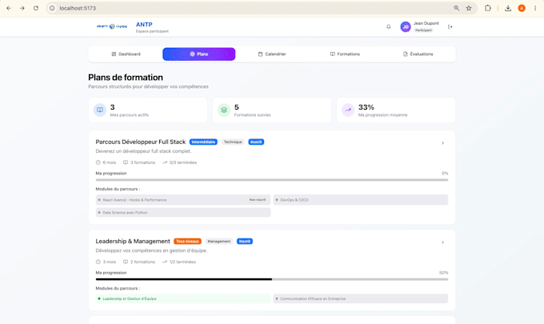
Task: Log out using the exit icon
Action: (x=450, y=26)
